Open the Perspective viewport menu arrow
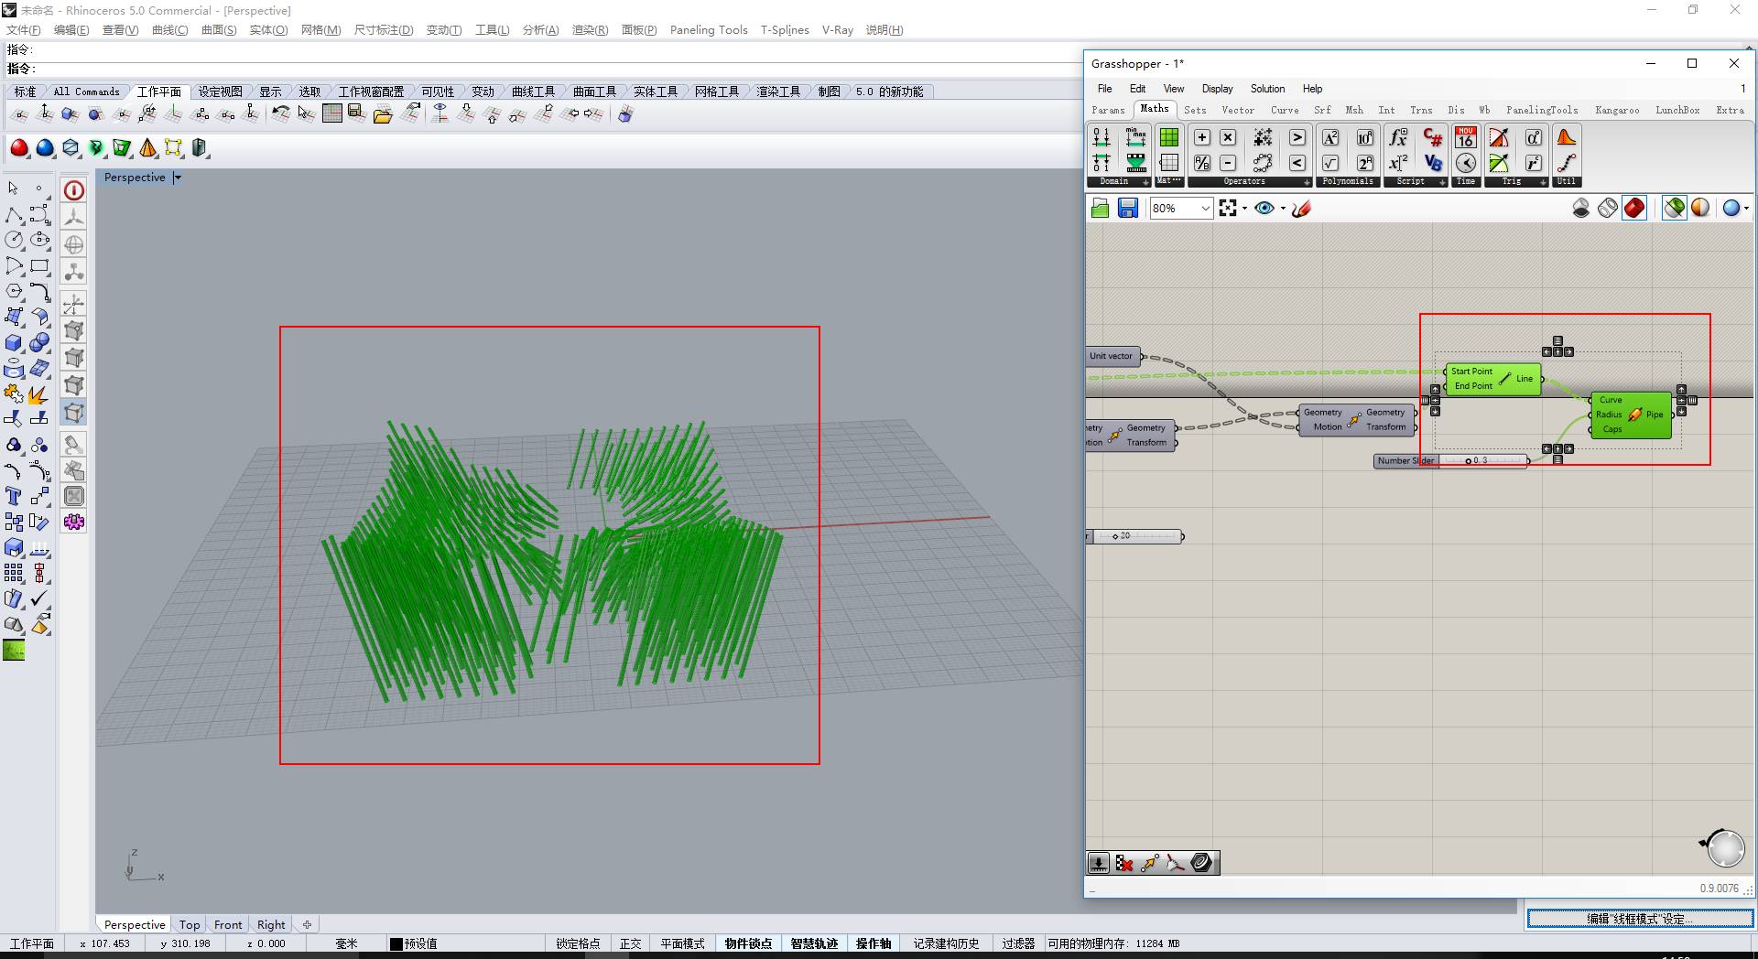 [x=178, y=178]
